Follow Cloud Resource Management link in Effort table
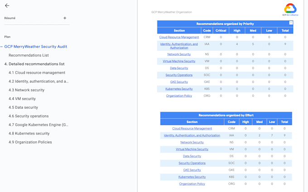The width and height of the screenshot is (308, 192). [x=192, y=129]
